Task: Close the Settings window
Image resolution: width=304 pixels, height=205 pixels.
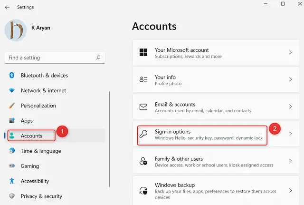Action: 300,3
